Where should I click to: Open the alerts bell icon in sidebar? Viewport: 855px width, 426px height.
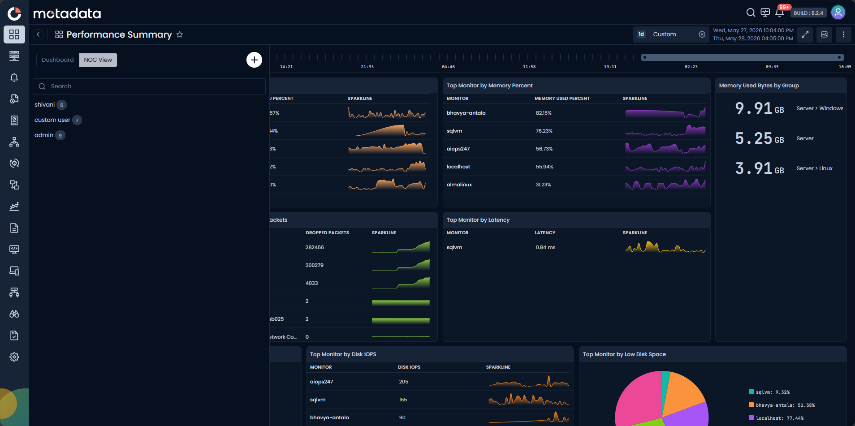[14, 77]
